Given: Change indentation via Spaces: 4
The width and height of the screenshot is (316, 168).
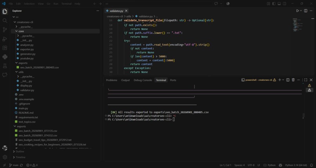Looking at the screenshot, I should point(239,165).
